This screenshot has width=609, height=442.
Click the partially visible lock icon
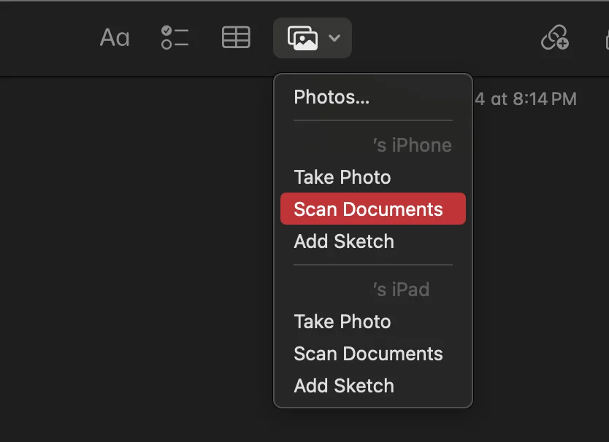pyautogui.click(x=603, y=38)
